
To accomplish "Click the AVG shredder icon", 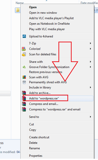I will pyautogui.click(x=24, y=82).
